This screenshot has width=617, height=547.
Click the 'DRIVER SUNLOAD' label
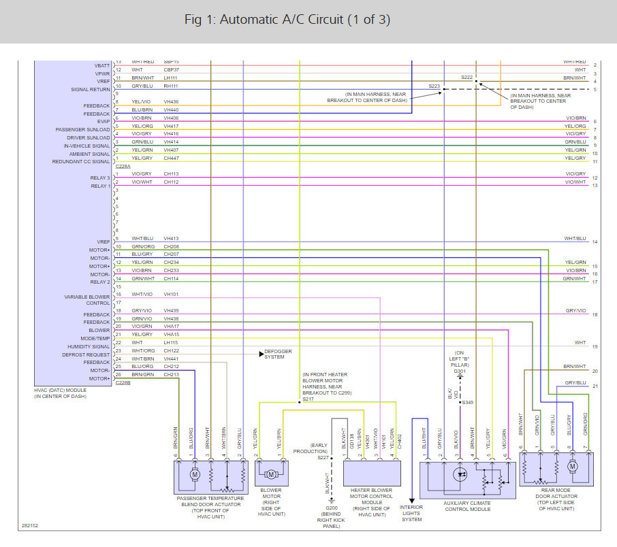[88, 137]
